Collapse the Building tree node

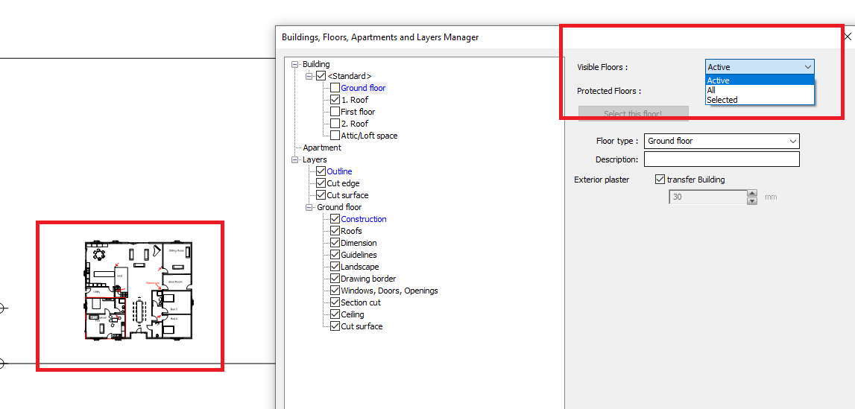(295, 64)
